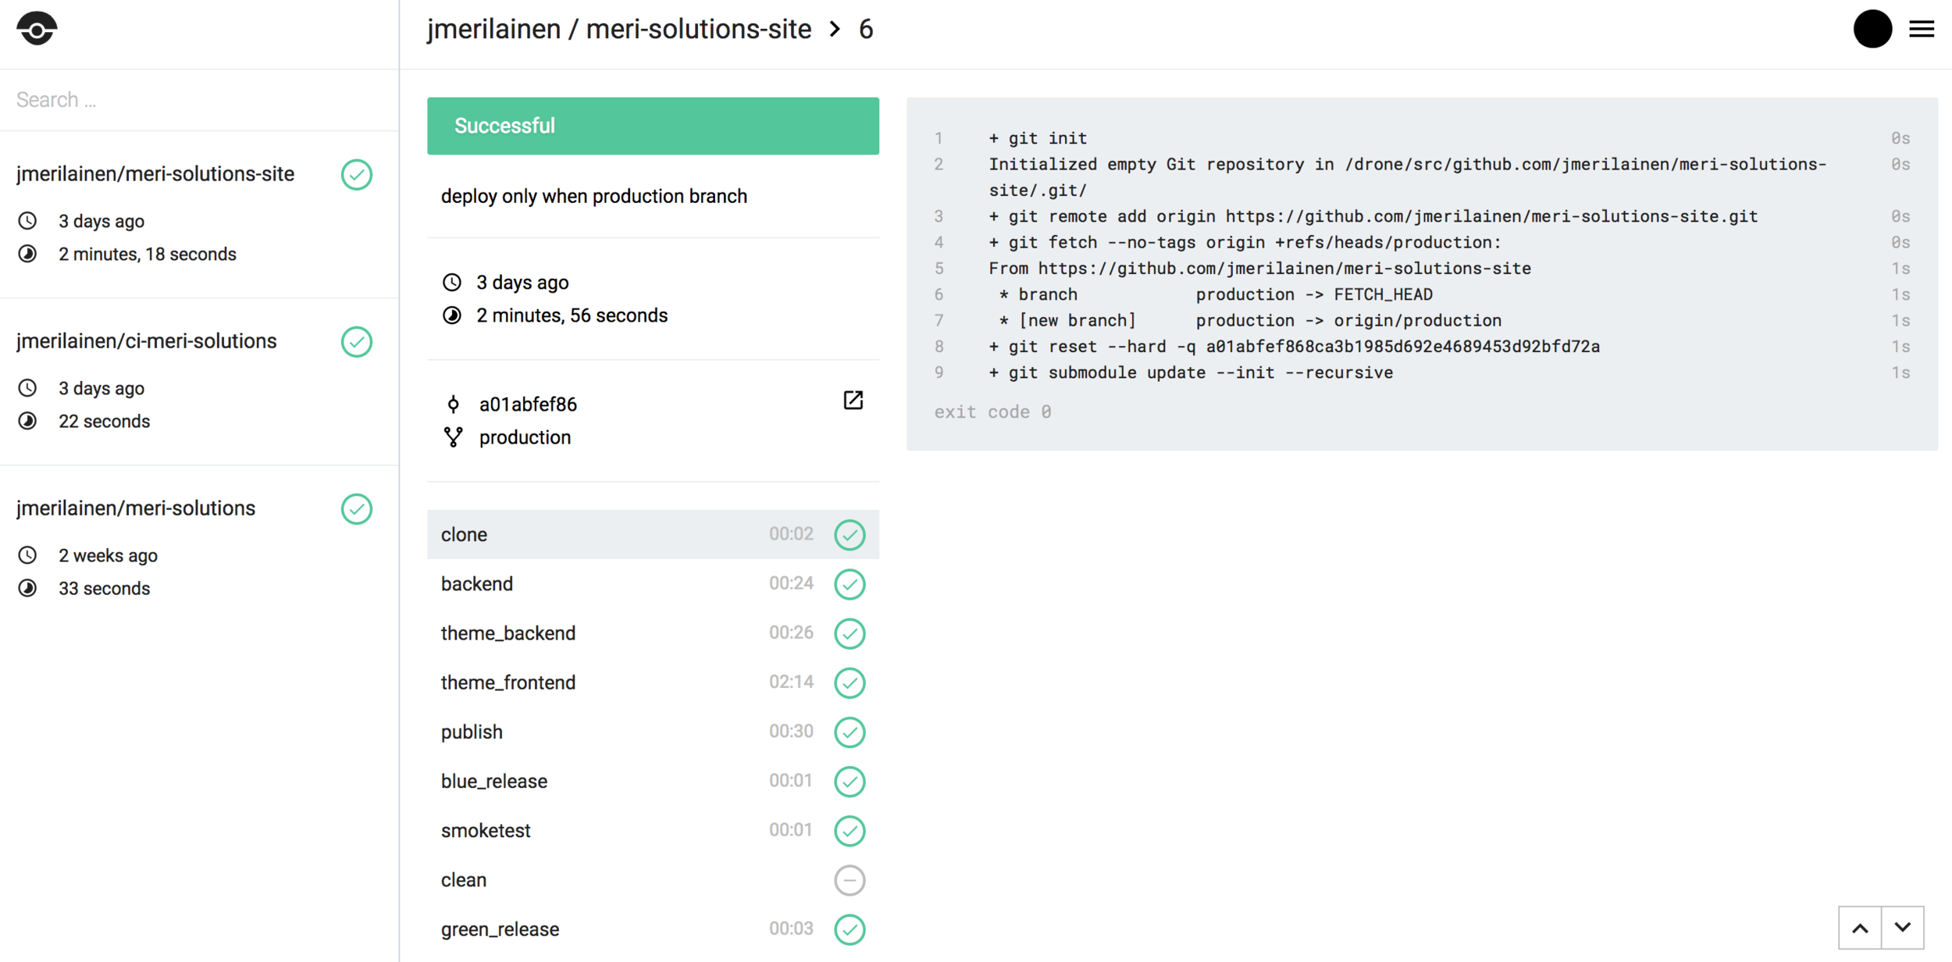Click meri-solutions-site success status checkmark

click(357, 175)
